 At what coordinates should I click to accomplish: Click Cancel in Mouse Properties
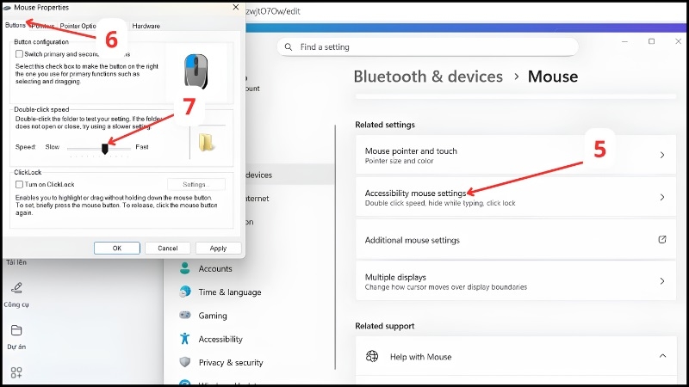pos(167,248)
